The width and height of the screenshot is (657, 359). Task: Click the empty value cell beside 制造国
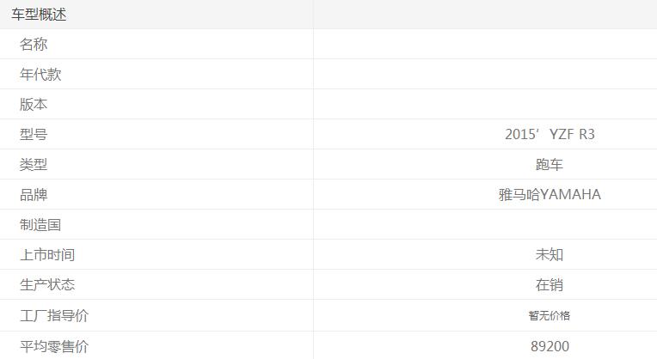coord(485,225)
